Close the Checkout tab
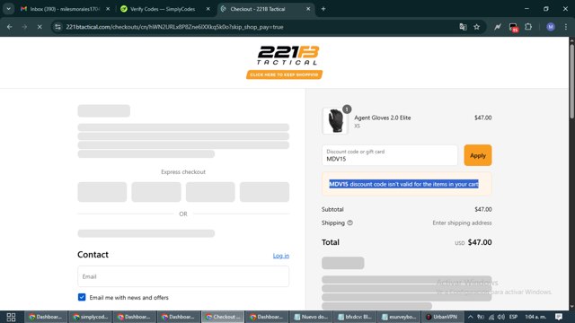This screenshot has width=575, height=323. click(308, 9)
